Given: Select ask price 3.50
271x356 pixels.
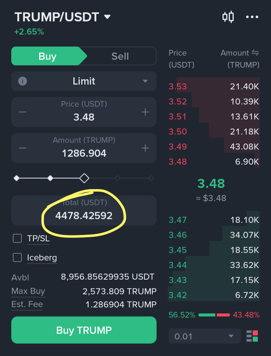Looking at the screenshot, I should [x=178, y=132].
